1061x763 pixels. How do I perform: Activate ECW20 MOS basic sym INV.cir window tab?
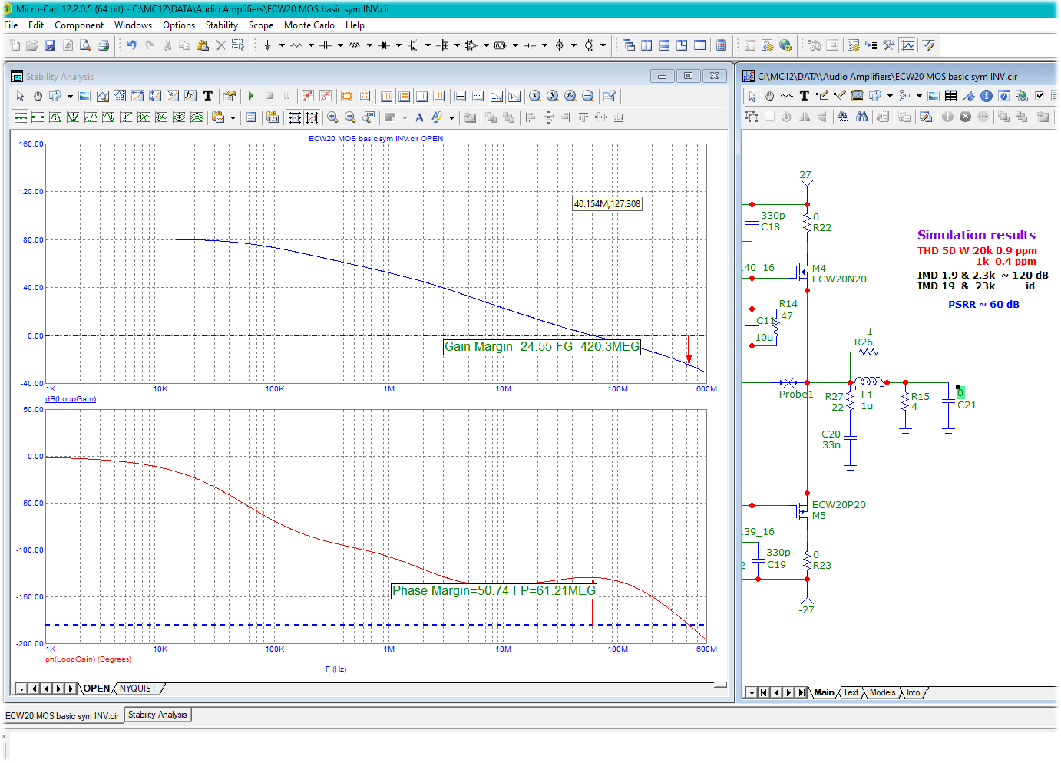62,716
